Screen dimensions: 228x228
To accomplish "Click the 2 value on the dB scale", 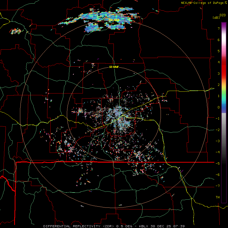I will coord(219,85).
